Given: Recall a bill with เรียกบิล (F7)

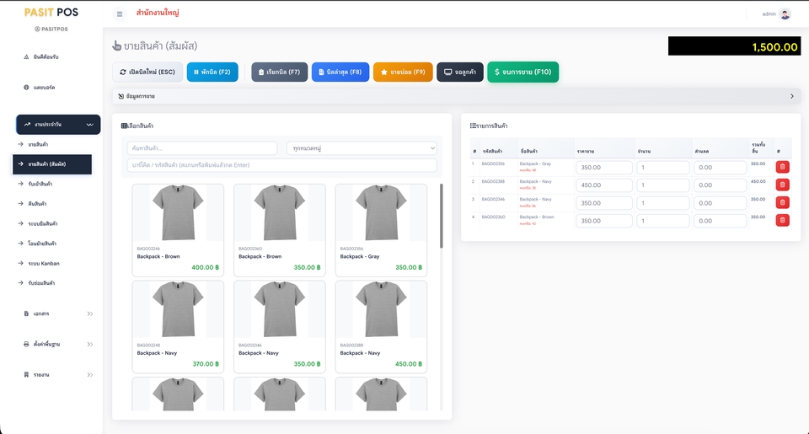Looking at the screenshot, I should click(279, 72).
